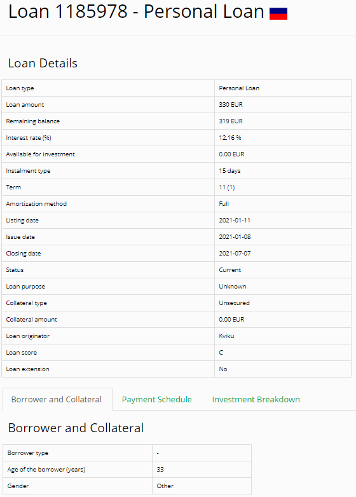Click the 319 EUR remaining balance value
This screenshot has width=356, height=497.
tap(231, 121)
